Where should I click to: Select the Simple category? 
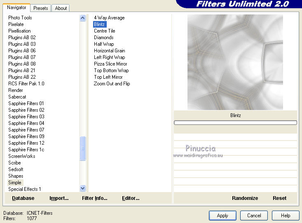(x=15, y=183)
